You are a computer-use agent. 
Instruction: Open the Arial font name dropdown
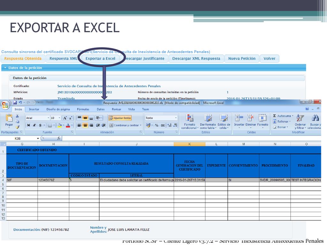pyautogui.click(x=49, y=118)
